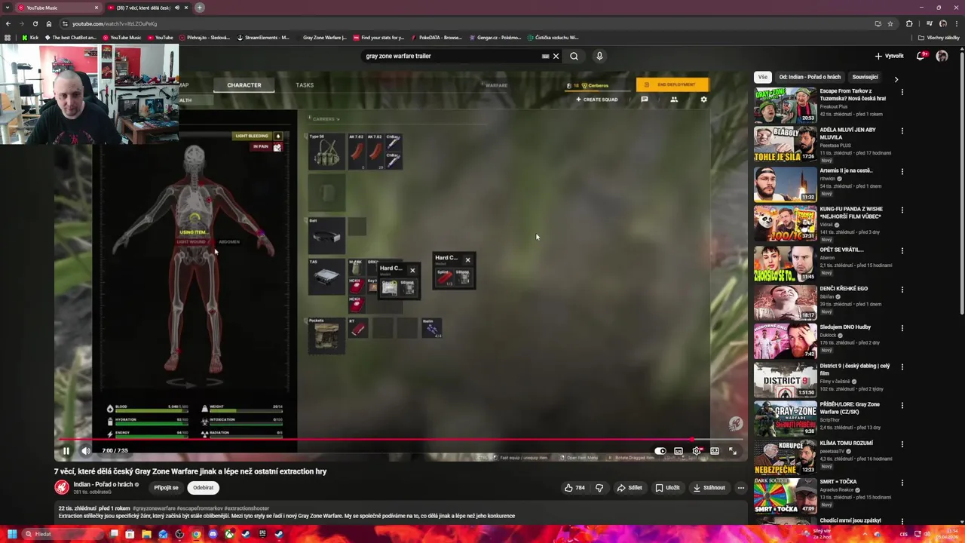This screenshot has width=965, height=543.
Task: Like the video with 784 likes
Action: pos(574,488)
